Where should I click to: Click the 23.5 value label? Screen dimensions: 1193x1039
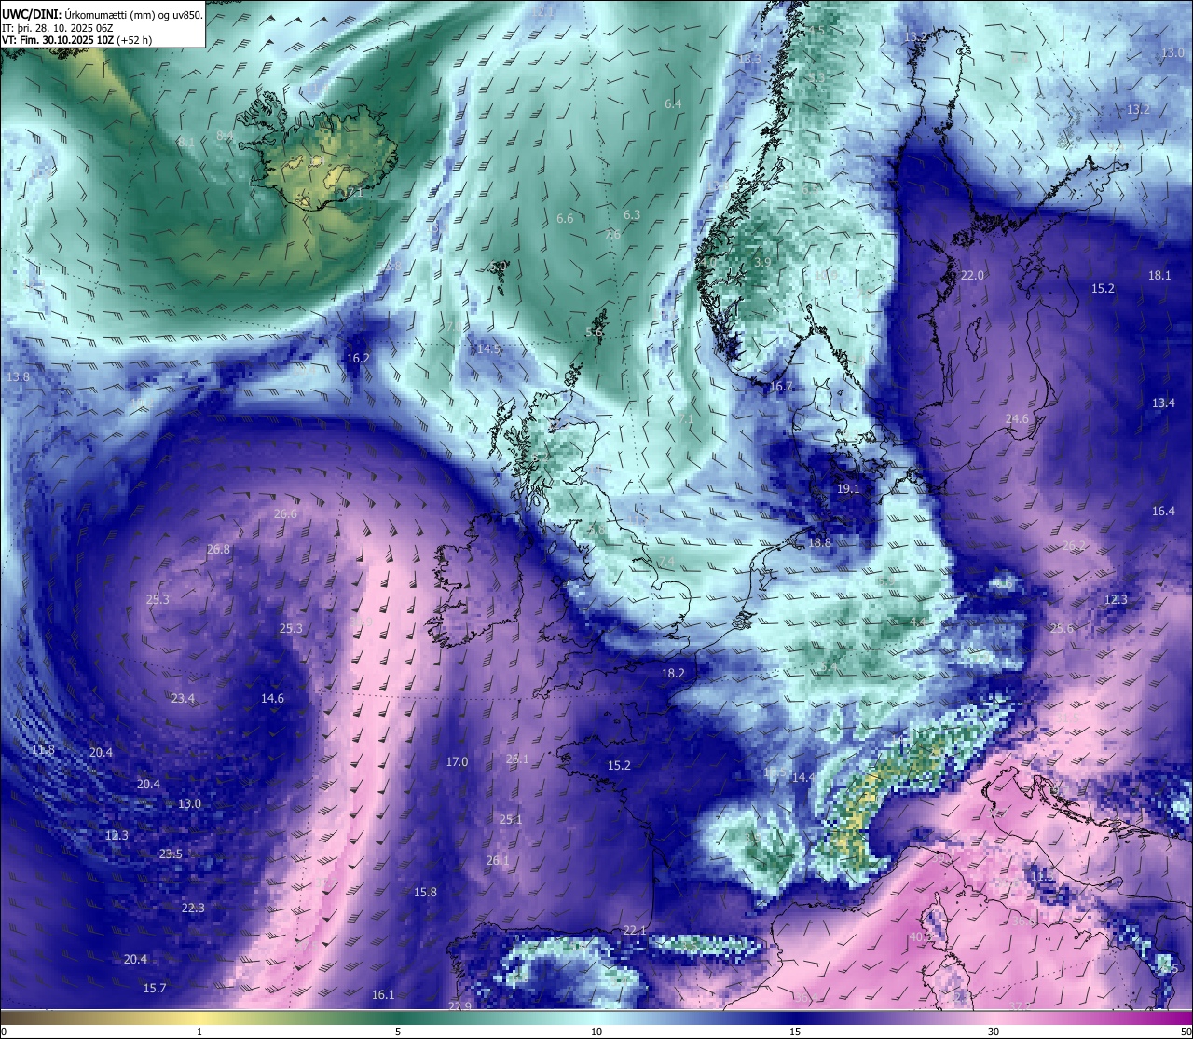(x=171, y=854)
